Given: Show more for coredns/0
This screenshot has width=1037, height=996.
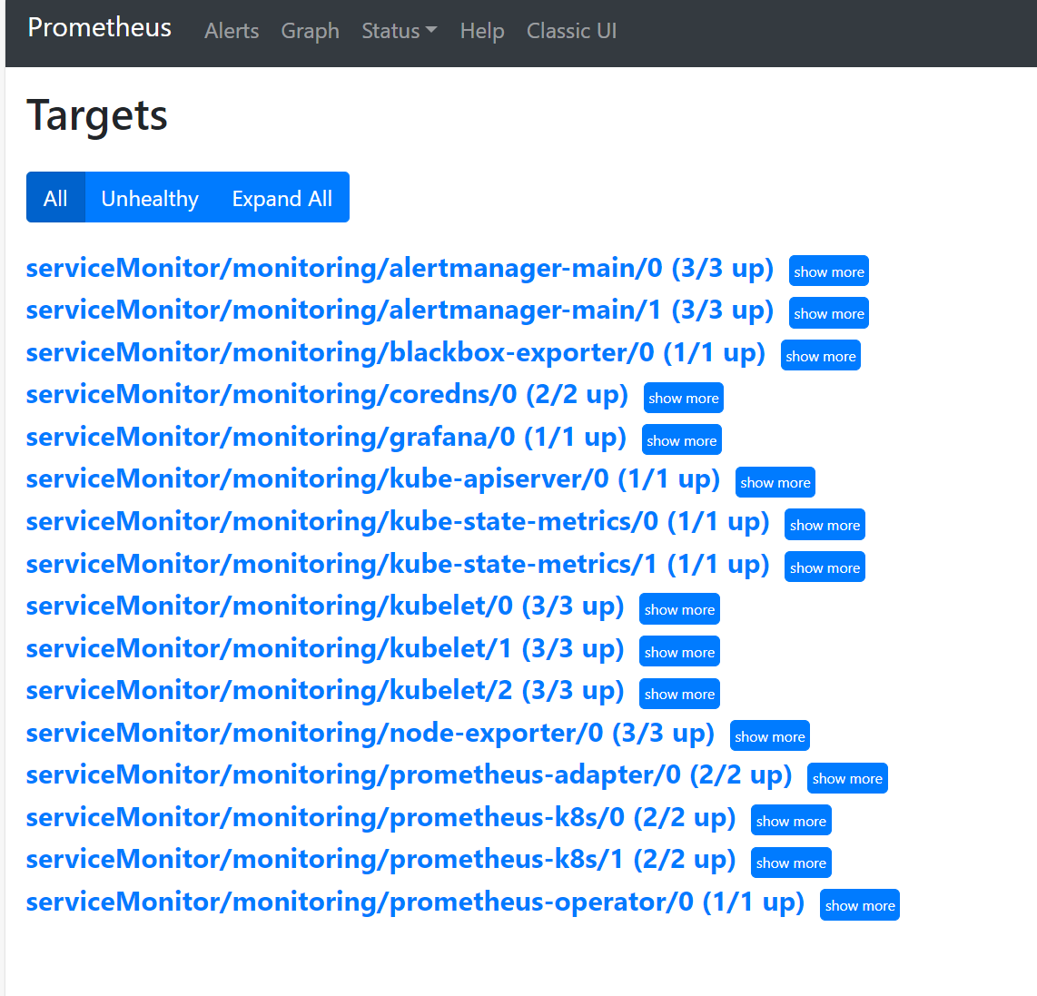Looking at the screenshot, I should 683,398.
